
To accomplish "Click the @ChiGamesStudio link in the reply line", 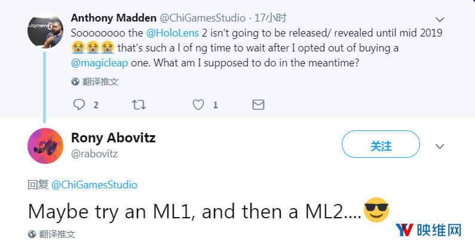I will (x=94, y=185).
